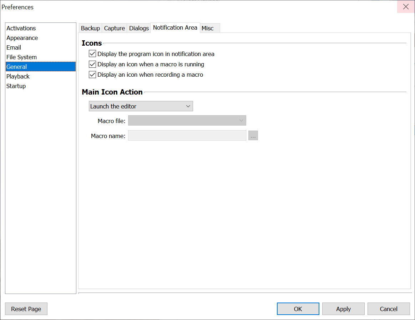This screenshot has width=415, height=320.
Task: Expand the Macro file combo box
Action: pyautogui.click(x=187, y=121)
